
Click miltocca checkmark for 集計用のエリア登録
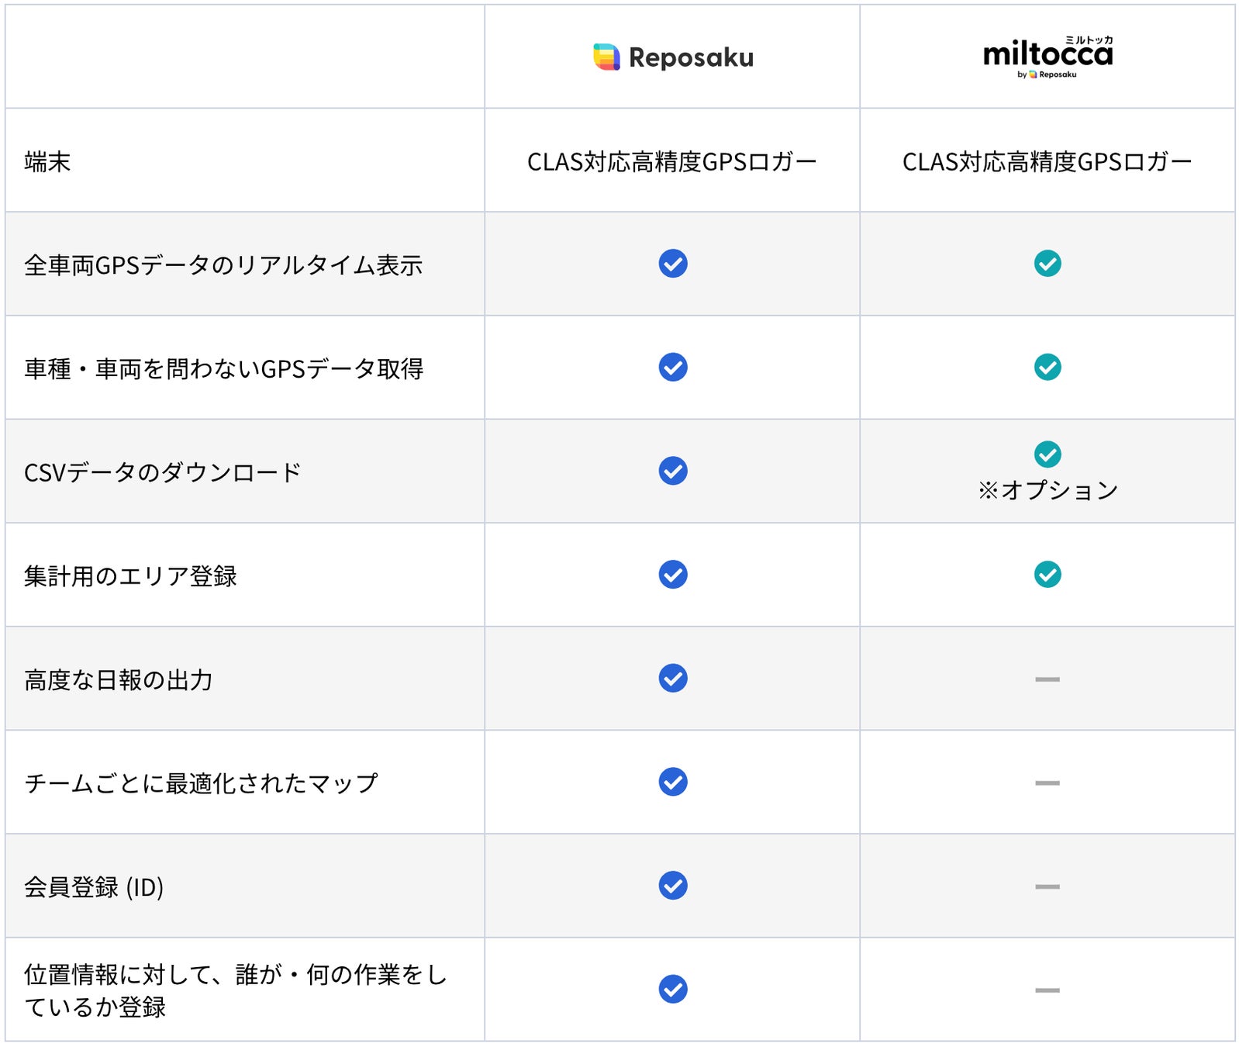pyautogui.click(x=1047, y=575)
